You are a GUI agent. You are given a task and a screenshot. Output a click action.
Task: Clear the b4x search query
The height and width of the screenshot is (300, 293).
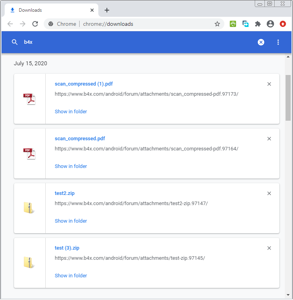(261, 42)
